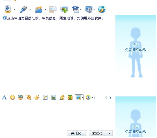Click the globe with arrow apps icon

[102, 9]
